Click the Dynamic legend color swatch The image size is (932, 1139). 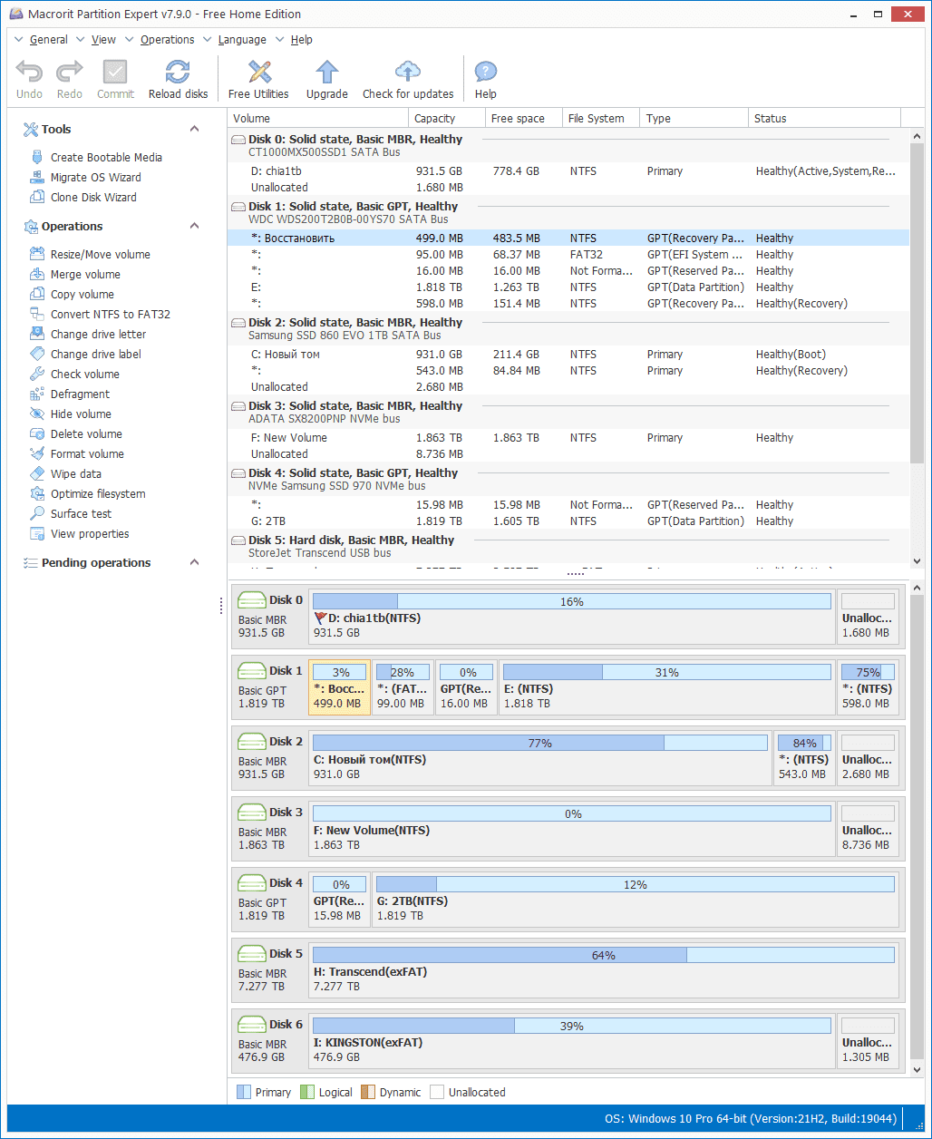click(367, 1093)
